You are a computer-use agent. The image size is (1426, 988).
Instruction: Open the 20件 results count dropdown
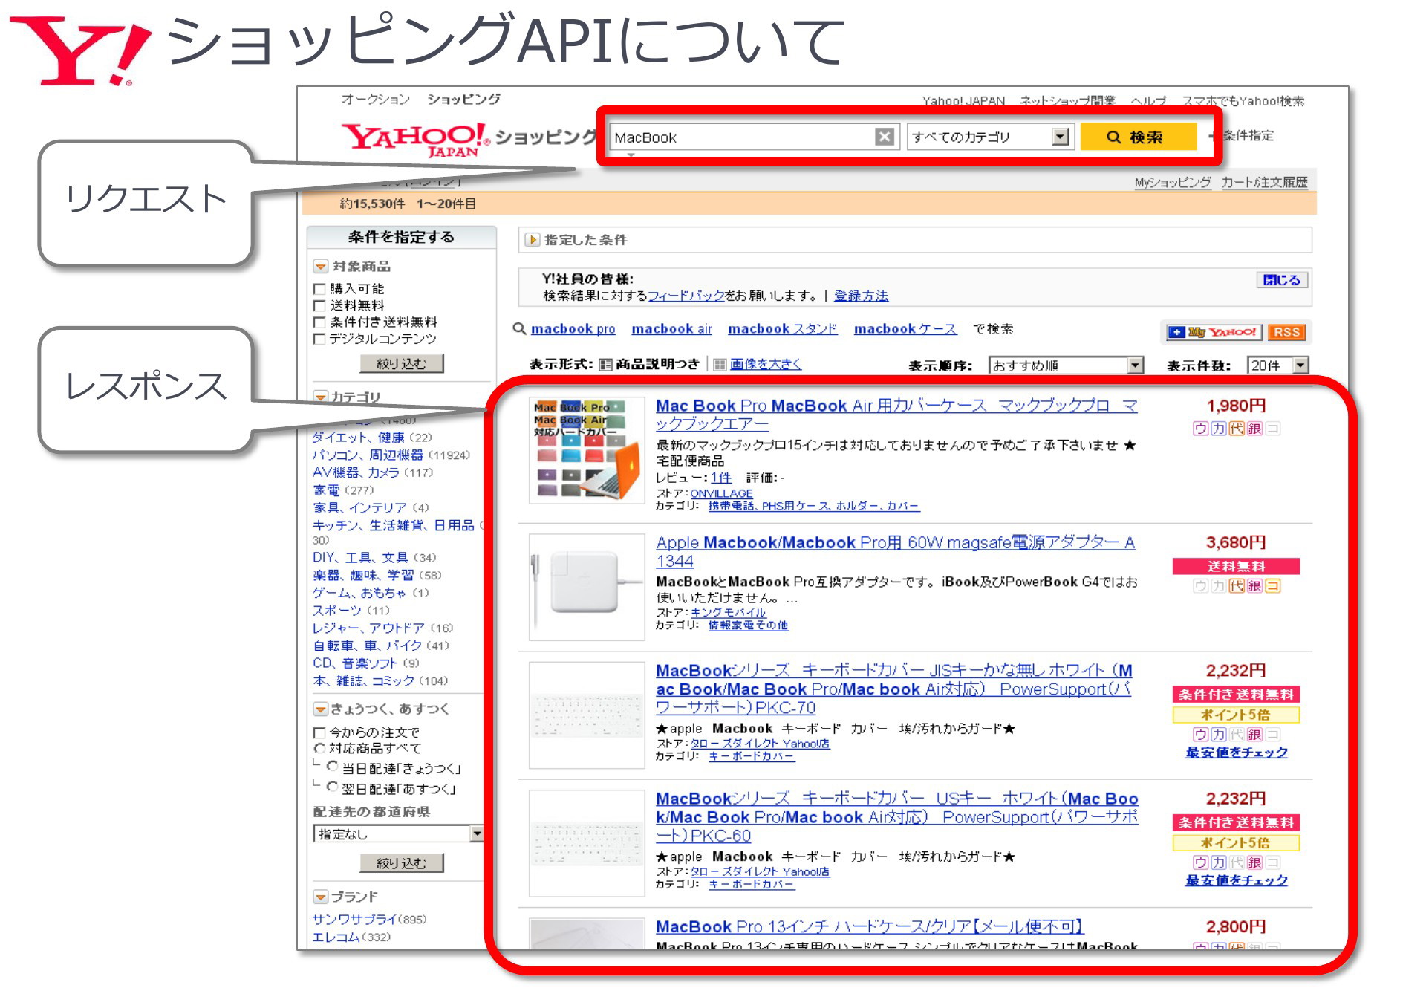(1277, 365)
